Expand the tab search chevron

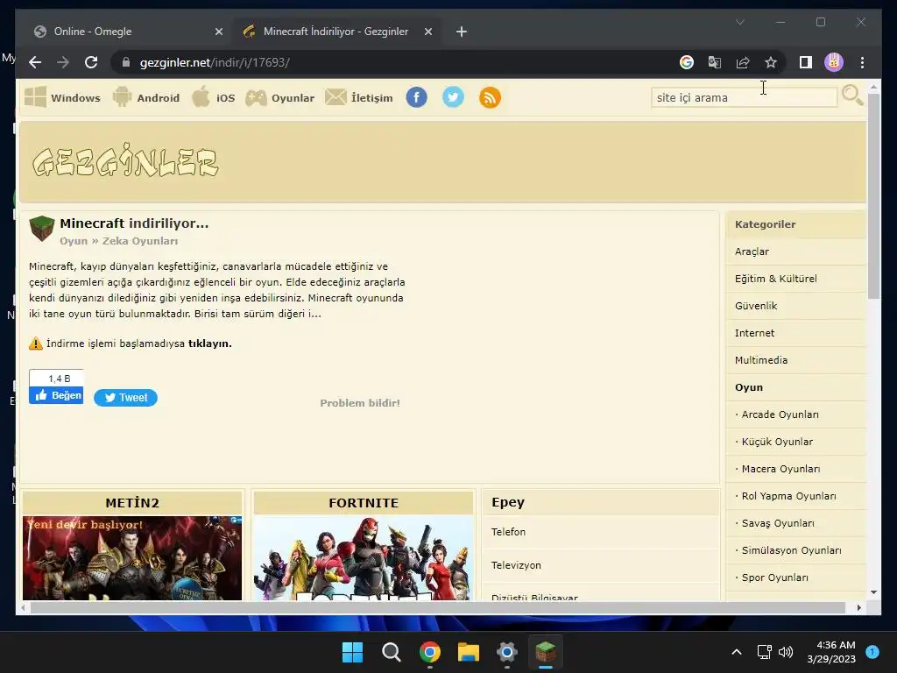pyautogui.click(x=739, y=22)
